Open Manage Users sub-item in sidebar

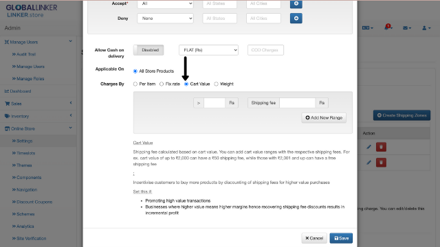[28, 67]
